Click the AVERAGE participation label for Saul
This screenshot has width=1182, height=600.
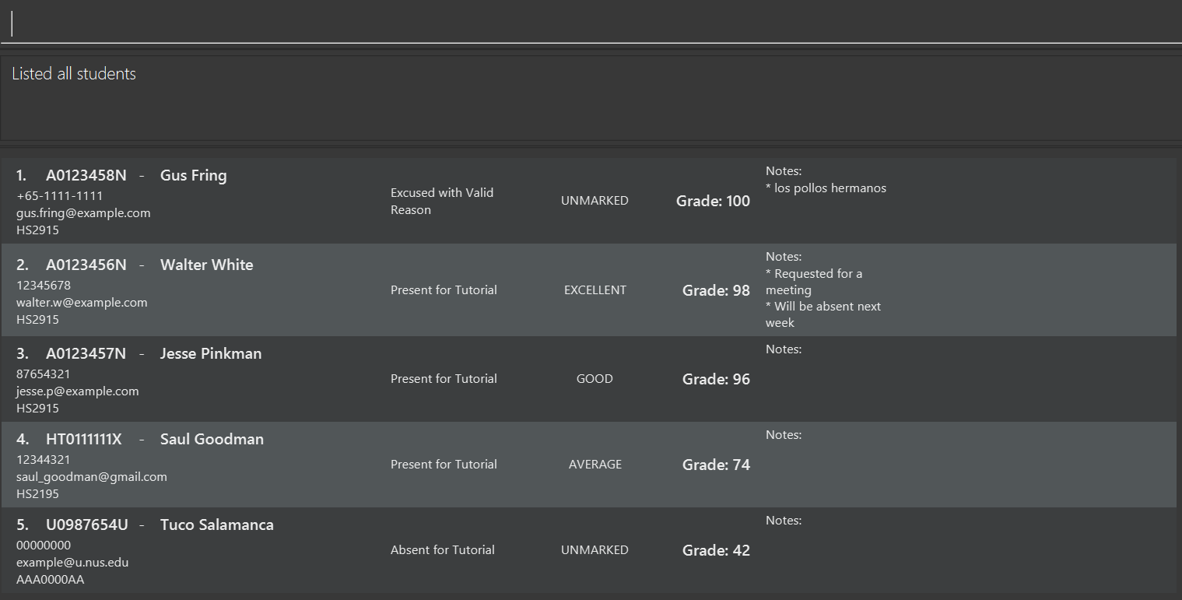[x=595, y=465]
